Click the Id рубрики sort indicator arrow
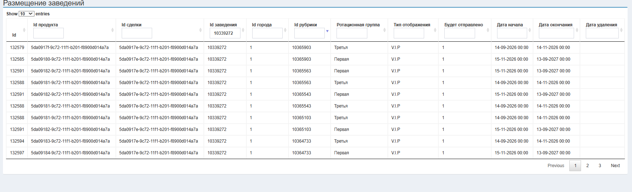This screenshot has width=632, height=192. (x=327, y=31)
